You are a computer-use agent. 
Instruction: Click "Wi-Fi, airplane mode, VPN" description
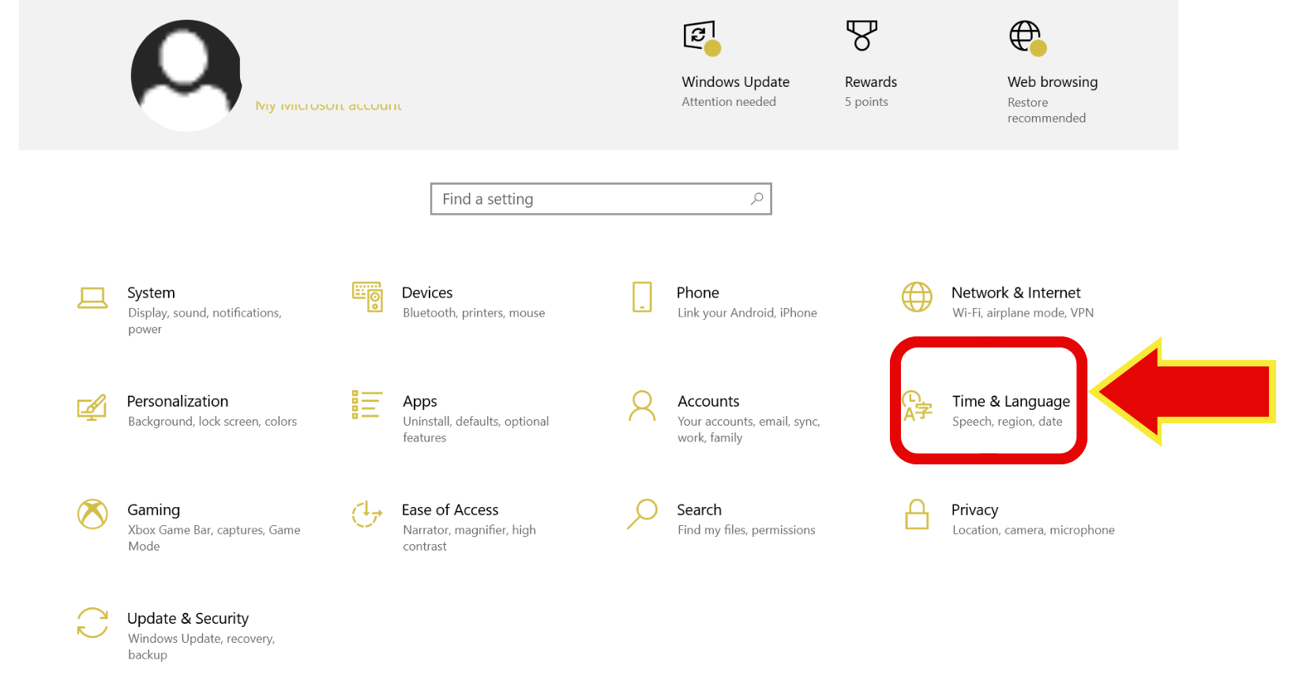click(x=1023, y=313)
